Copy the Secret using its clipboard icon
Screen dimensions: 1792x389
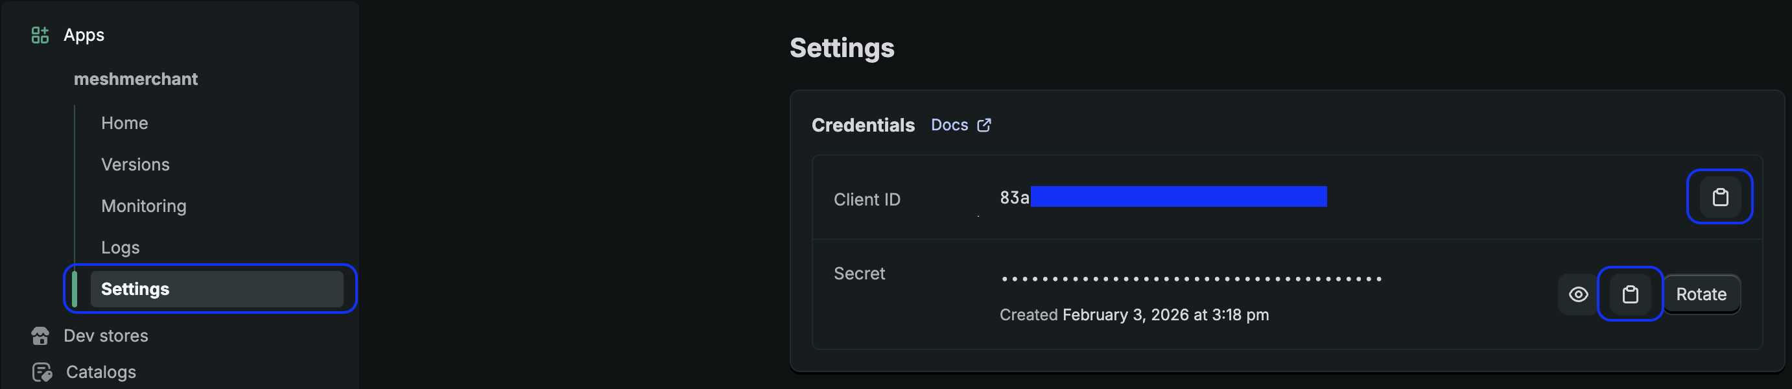[1629, 294]
